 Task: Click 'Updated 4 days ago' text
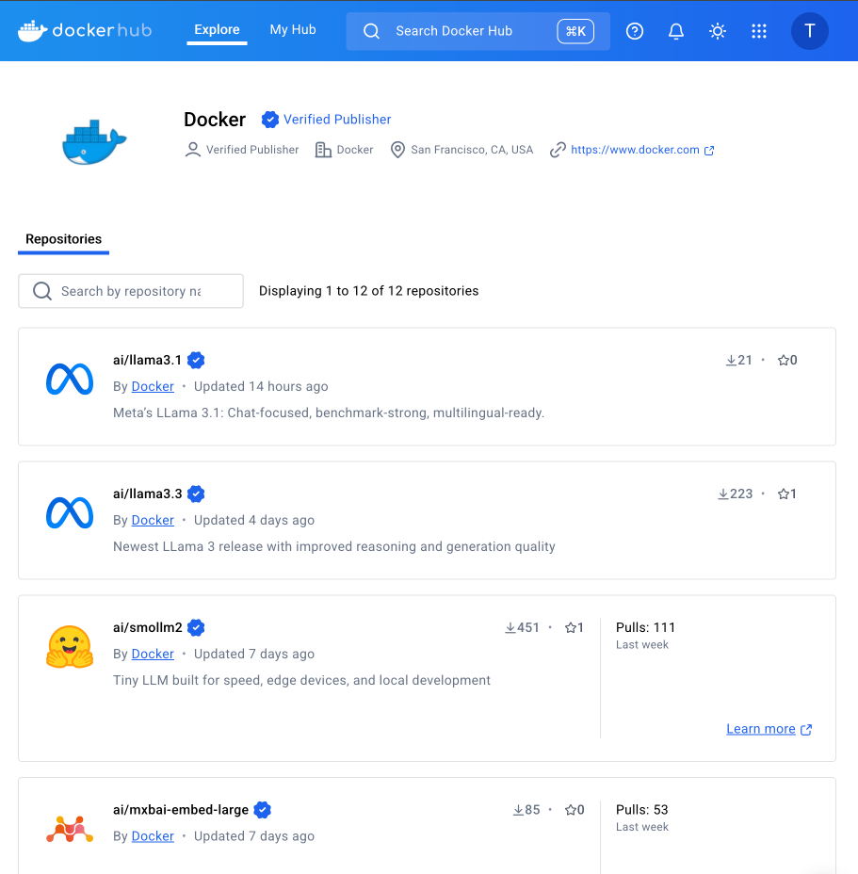[x=254, y=521]
